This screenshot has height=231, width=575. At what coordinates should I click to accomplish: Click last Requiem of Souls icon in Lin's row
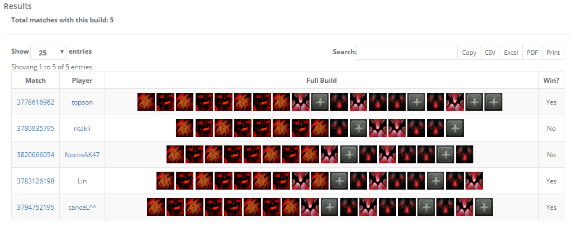[x=474, y=181]
